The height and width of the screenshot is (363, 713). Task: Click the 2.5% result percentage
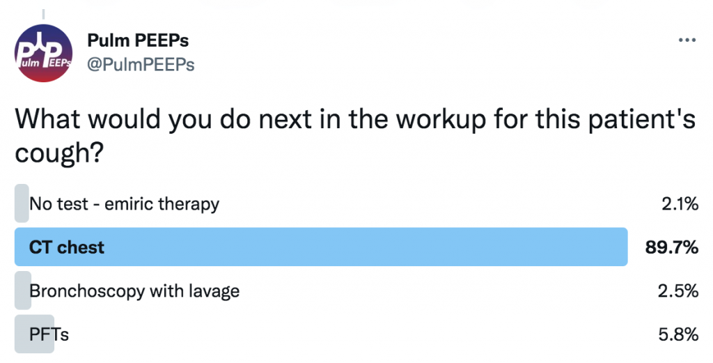point(678,291)
